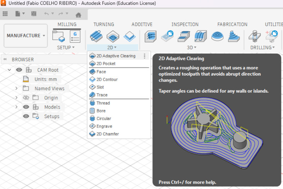Toggle visibility of CAM Root
This screenshot has height=189, width=283.
[x=19, y=70]
